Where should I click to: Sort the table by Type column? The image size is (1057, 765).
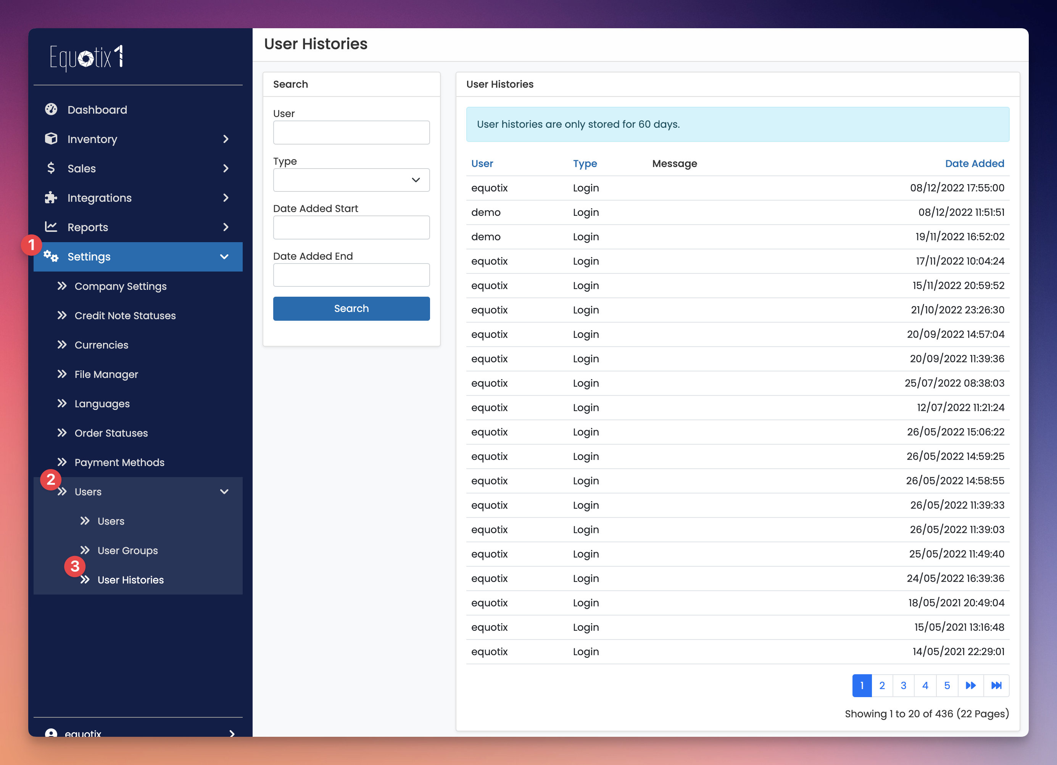point(585,164)
